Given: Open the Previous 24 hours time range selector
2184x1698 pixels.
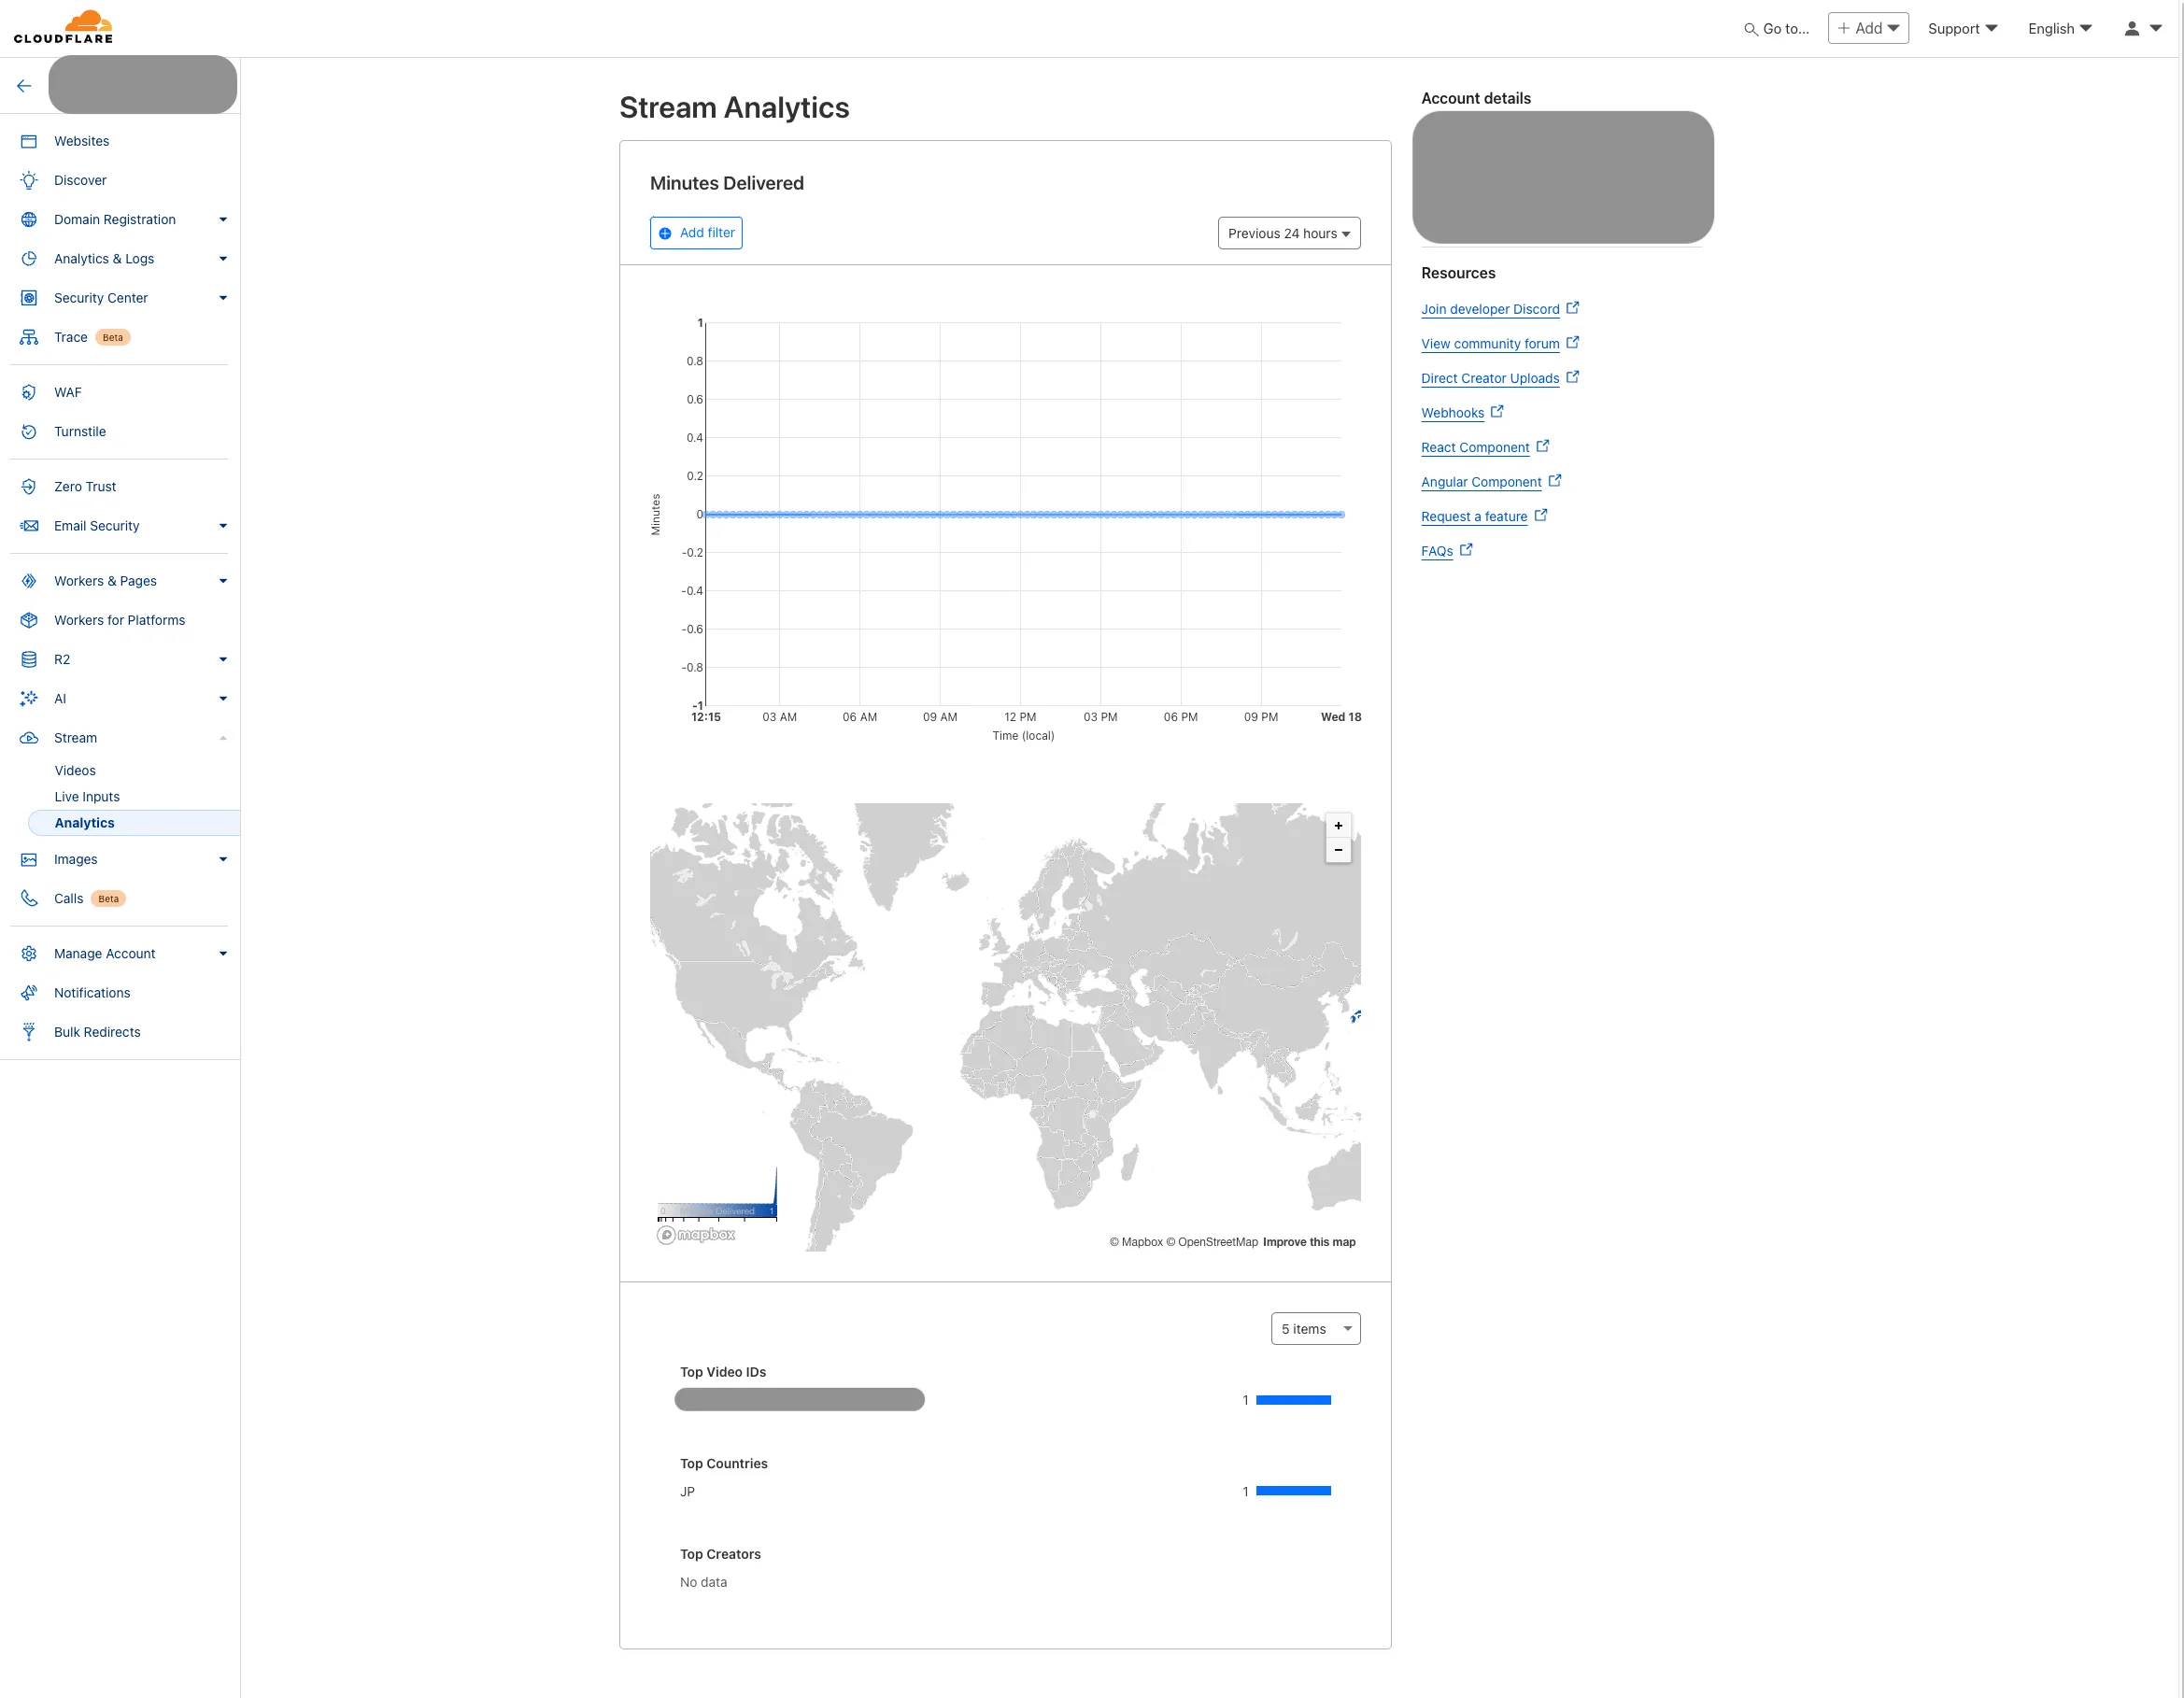Looking at the screenshot, I should coord(1288,233).
